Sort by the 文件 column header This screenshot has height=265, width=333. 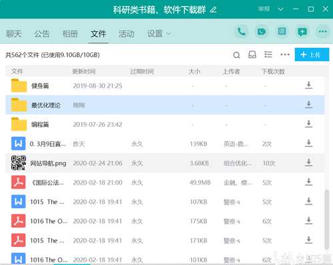coord(17,72)
